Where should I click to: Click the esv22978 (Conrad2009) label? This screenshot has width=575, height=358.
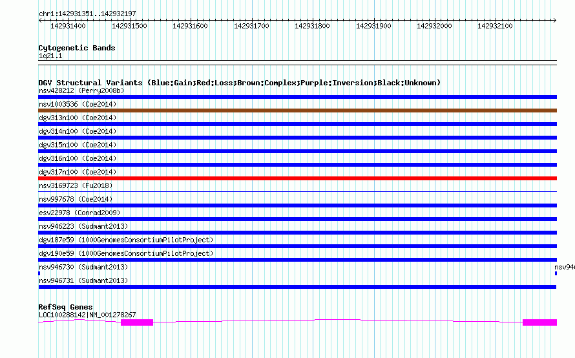[79, 213]
